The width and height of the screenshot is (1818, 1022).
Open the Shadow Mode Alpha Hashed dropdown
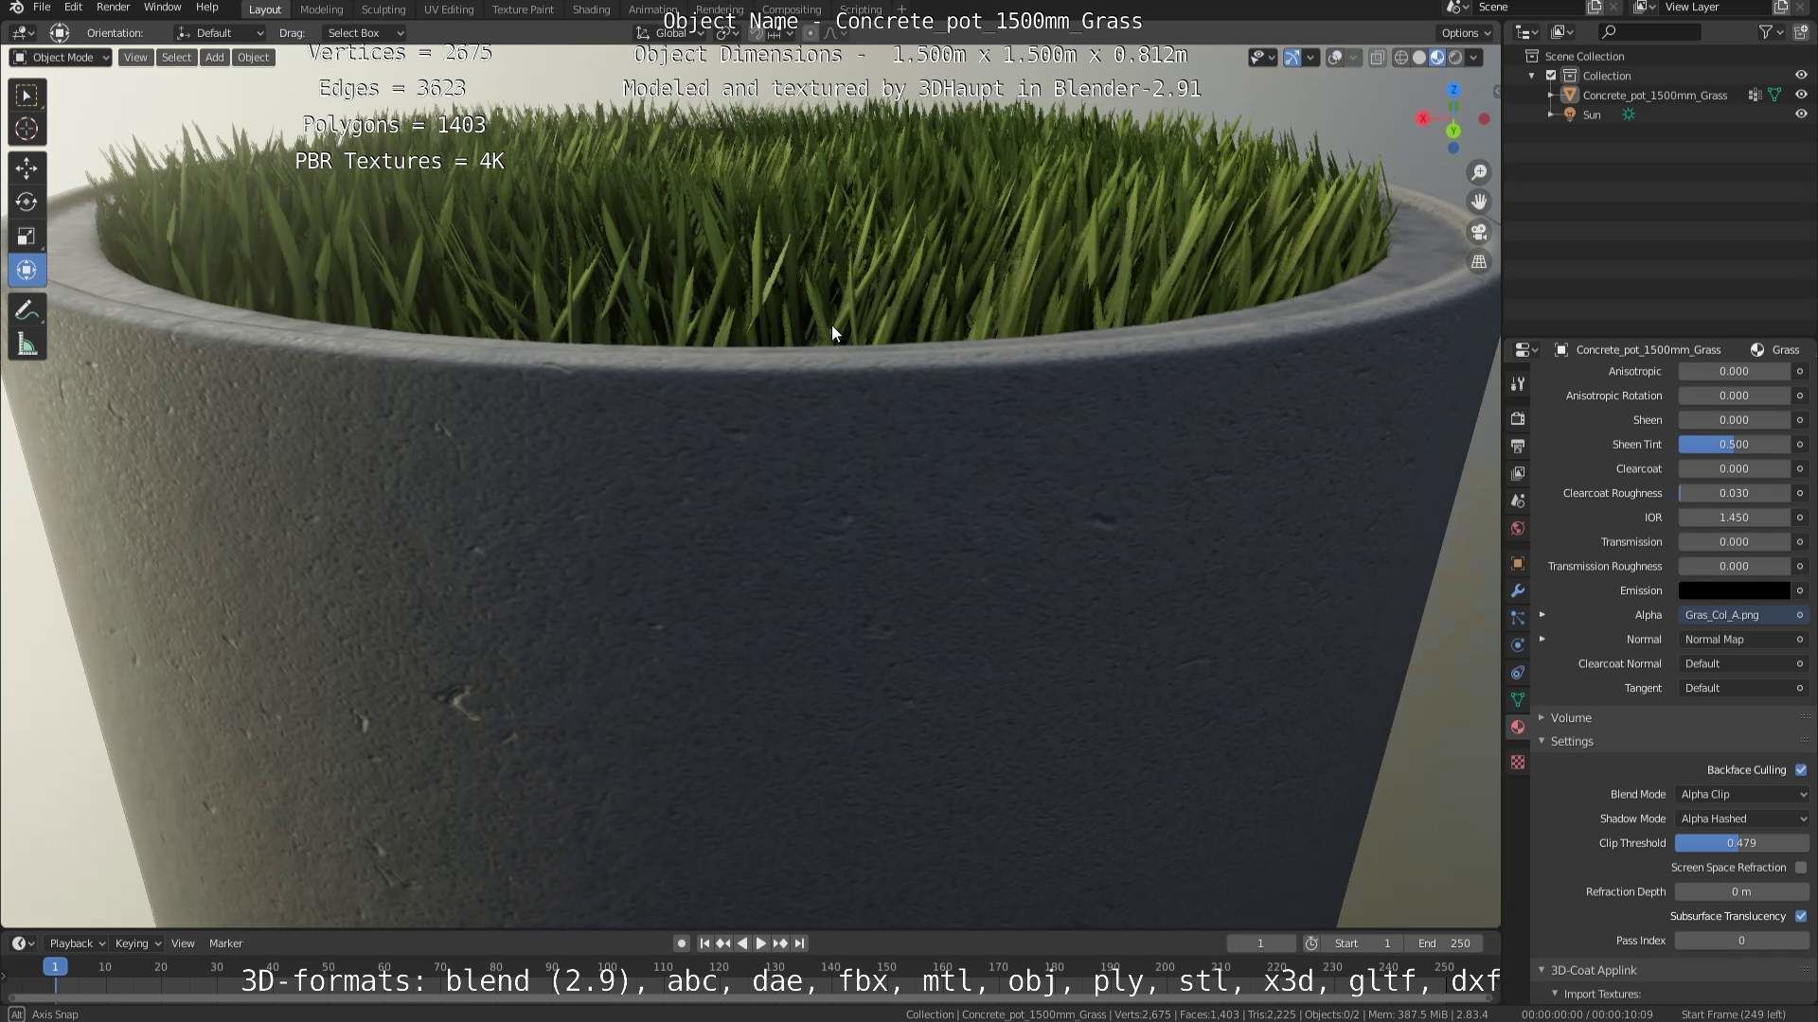pos(1742,819)
